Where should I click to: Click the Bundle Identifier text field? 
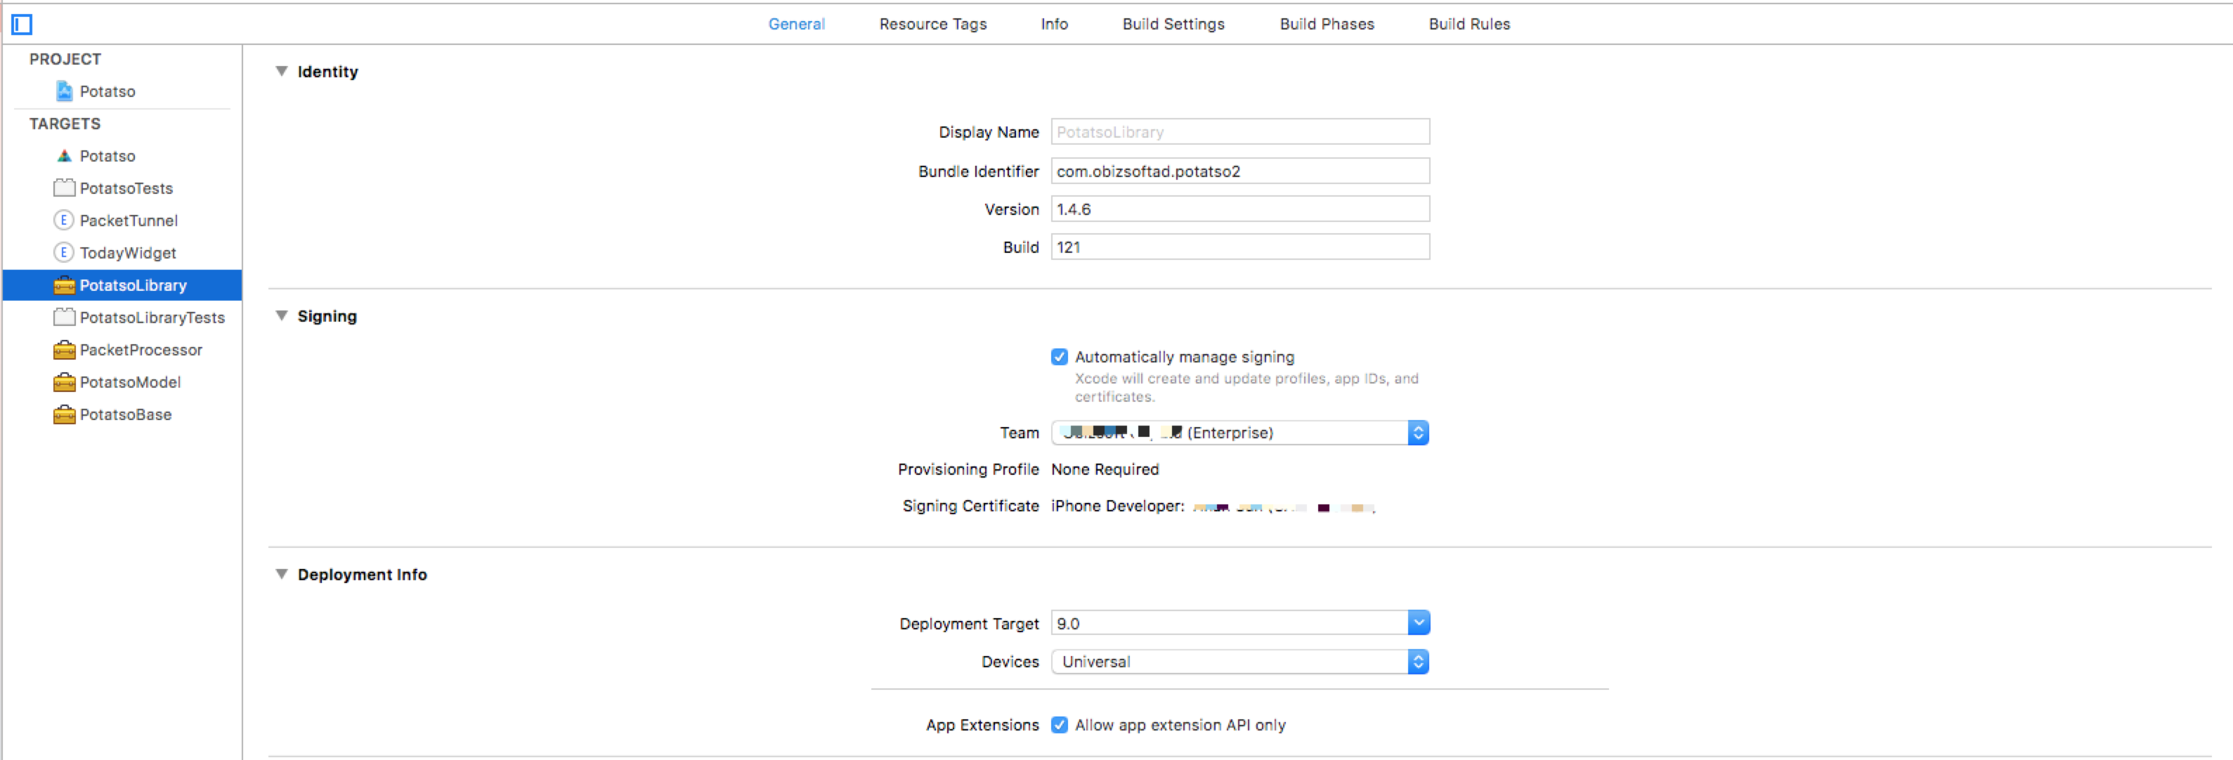click(x=1239, y=171)
